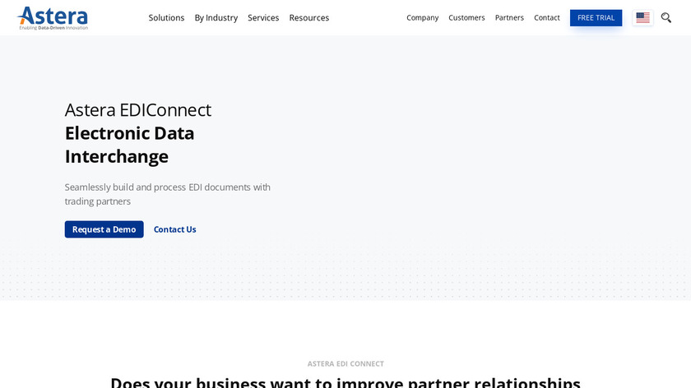Click Contact in the top navigation
Image resolution: width=691 pixels, height=388 pixels.
[547, 17]
